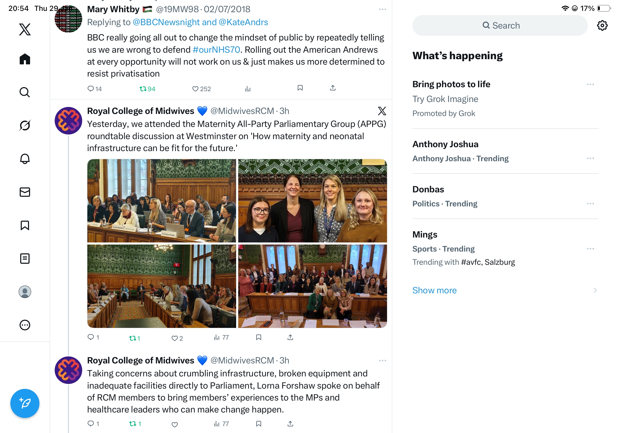The image size is (619, 433).
Task: Click the Search input field
Action: (500, 25)
